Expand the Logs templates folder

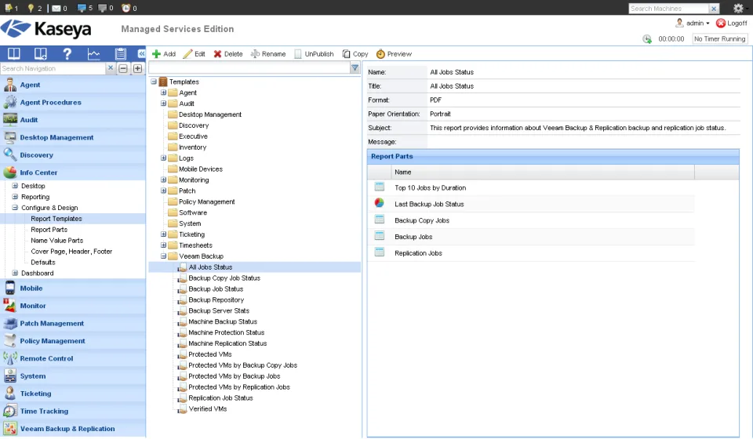point(163,158)
